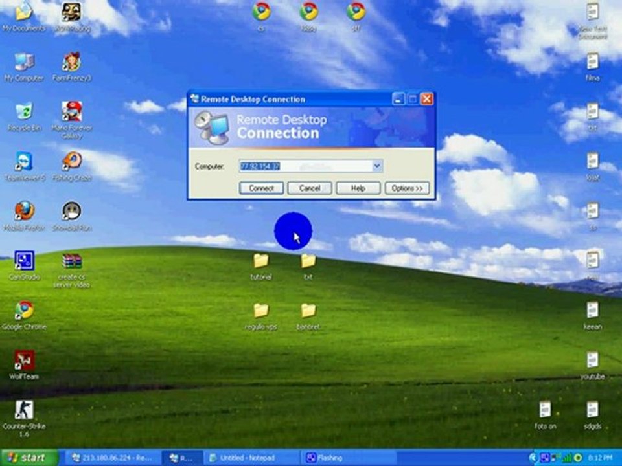Select the Chrome shortcut labeled cs

pos(261,16)
